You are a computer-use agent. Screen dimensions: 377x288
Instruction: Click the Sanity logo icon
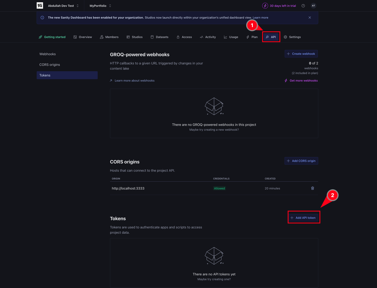40,5
